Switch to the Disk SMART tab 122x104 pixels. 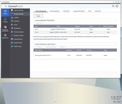coord(66,11)
